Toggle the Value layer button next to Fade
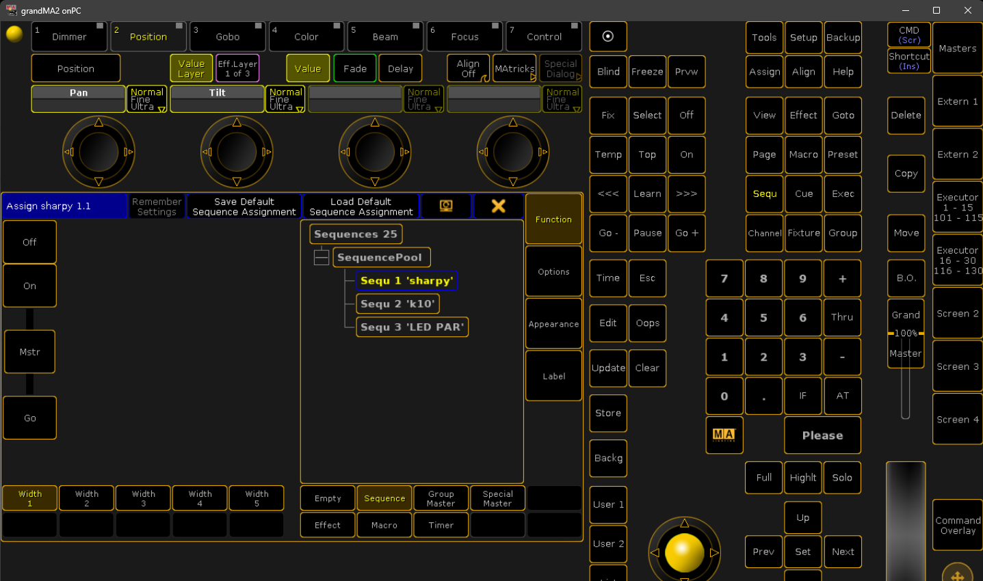The width and height of the screenshot is (983, 581). tap(308, 68)
